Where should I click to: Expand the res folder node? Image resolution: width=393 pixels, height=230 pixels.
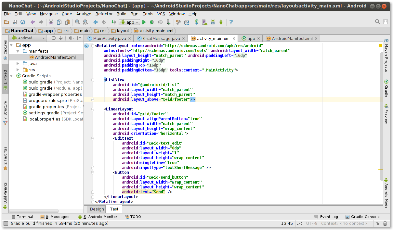pos(18,70)
